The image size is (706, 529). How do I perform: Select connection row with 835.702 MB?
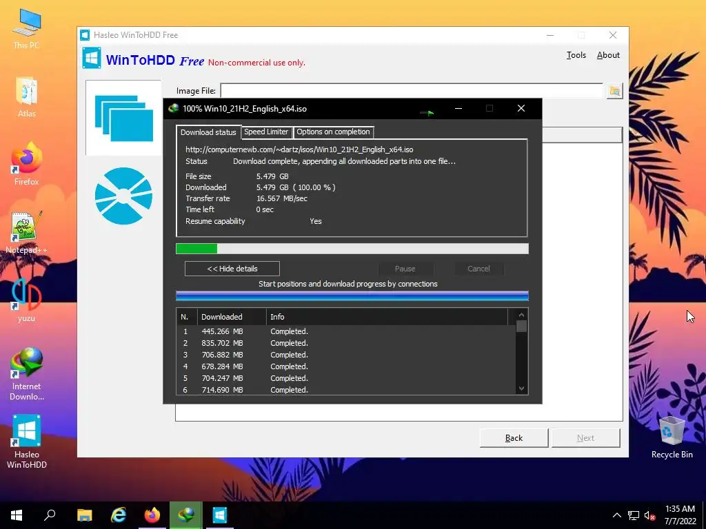click(346, 343)
